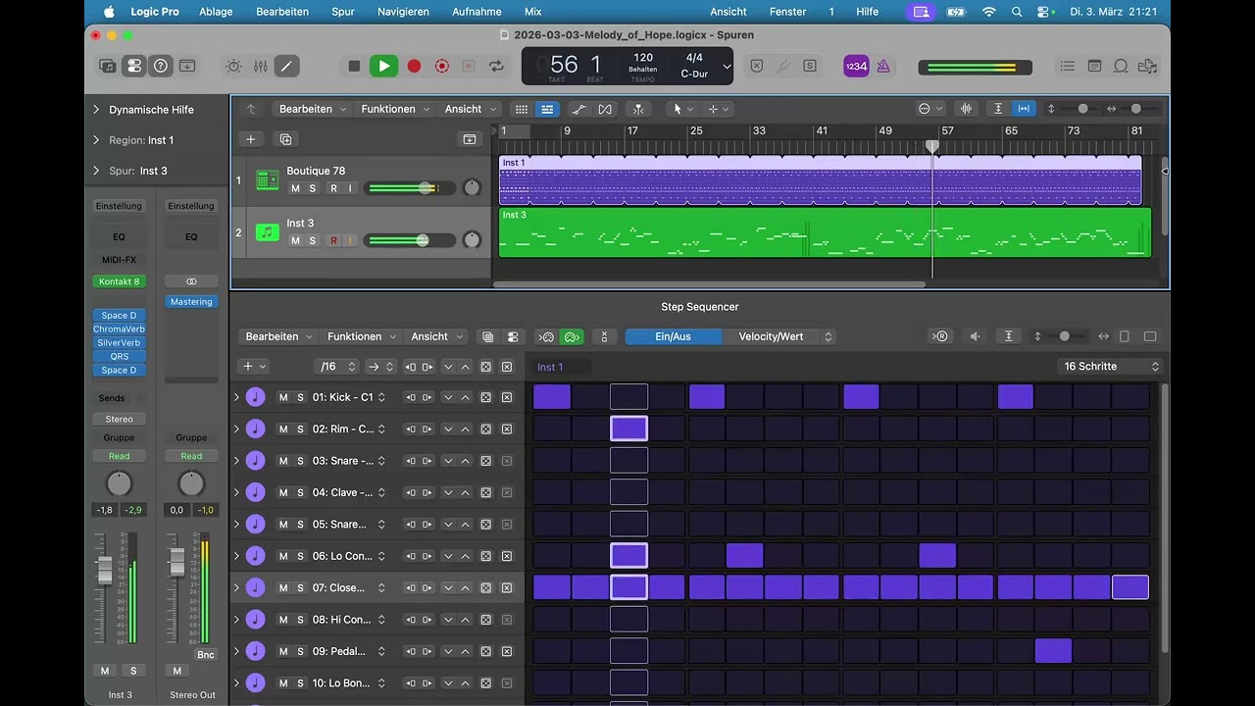Expand the 02: Rim row disclosure
Viewport: 1255px width, 706px height.
236,429
